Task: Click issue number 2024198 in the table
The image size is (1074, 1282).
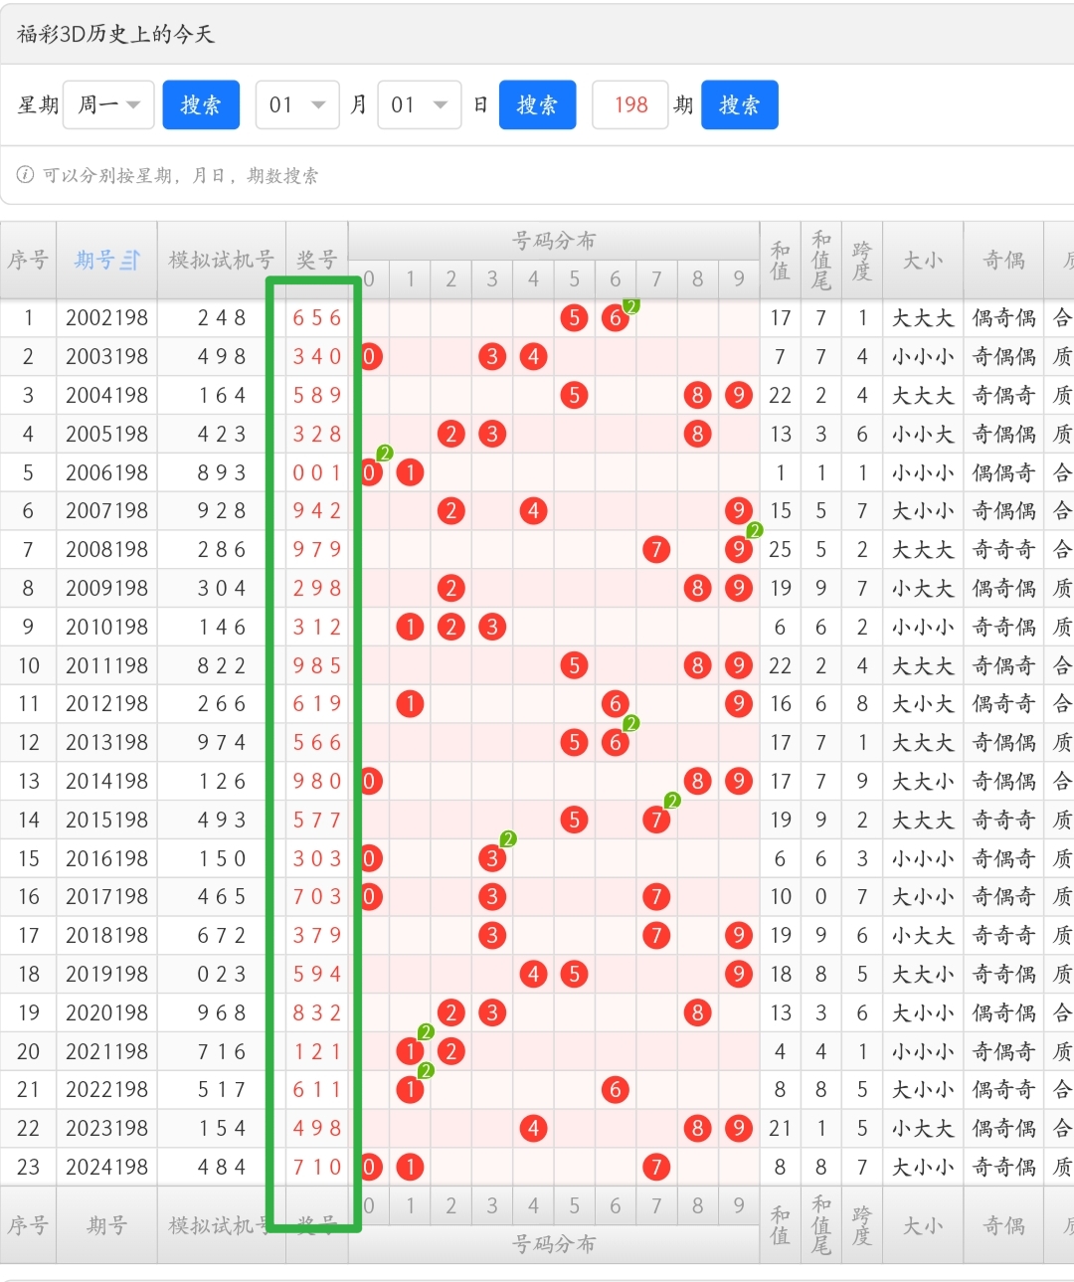Action: click(106, 1167)
